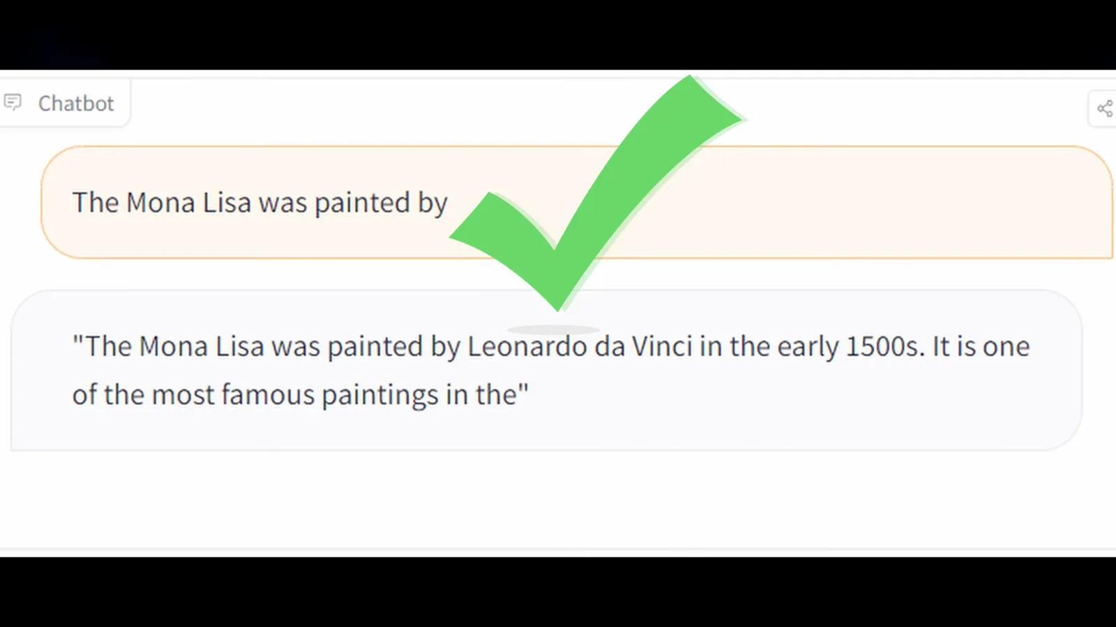
Task: Click "1500s" in the bot reply
Action: (885, 346)
